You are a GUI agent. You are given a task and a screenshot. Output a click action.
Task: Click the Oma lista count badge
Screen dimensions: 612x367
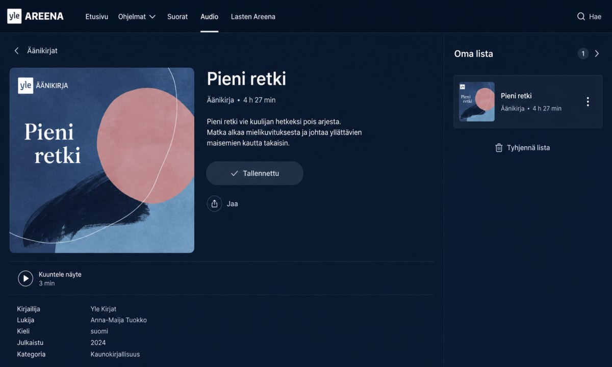click(x=583, y=54)
